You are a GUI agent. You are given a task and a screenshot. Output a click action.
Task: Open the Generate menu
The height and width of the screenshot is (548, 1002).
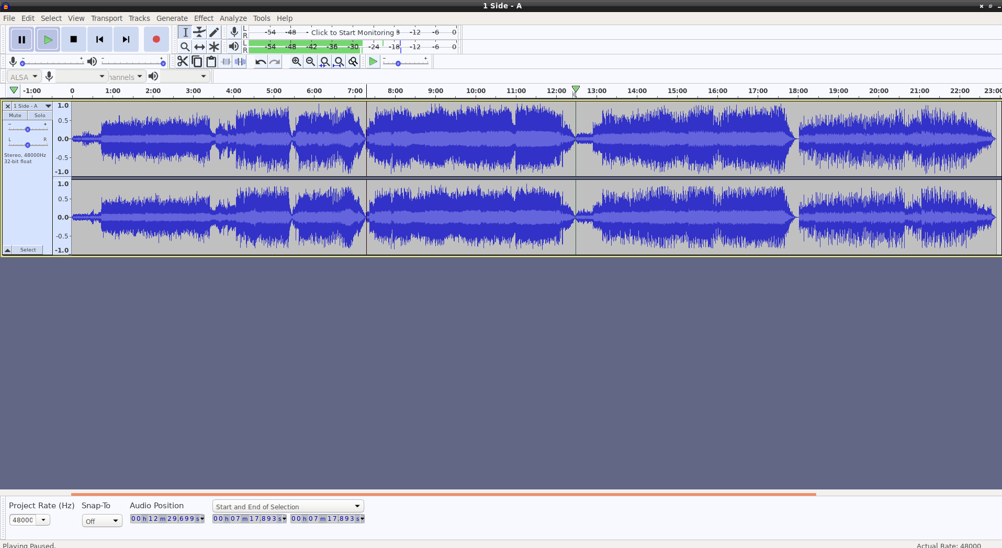[x=172, y=18]
